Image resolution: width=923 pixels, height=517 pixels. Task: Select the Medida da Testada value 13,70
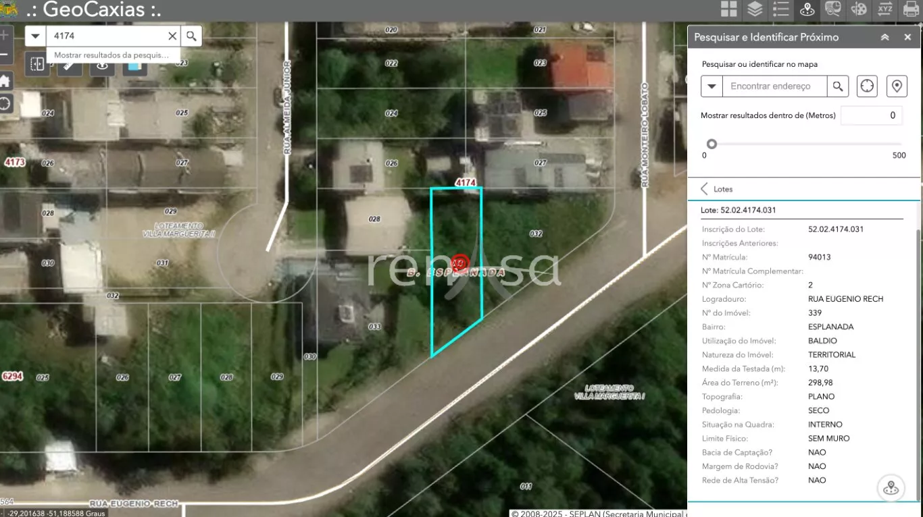(818, 369)
